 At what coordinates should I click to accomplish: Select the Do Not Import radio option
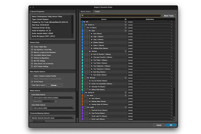(32, 82)
